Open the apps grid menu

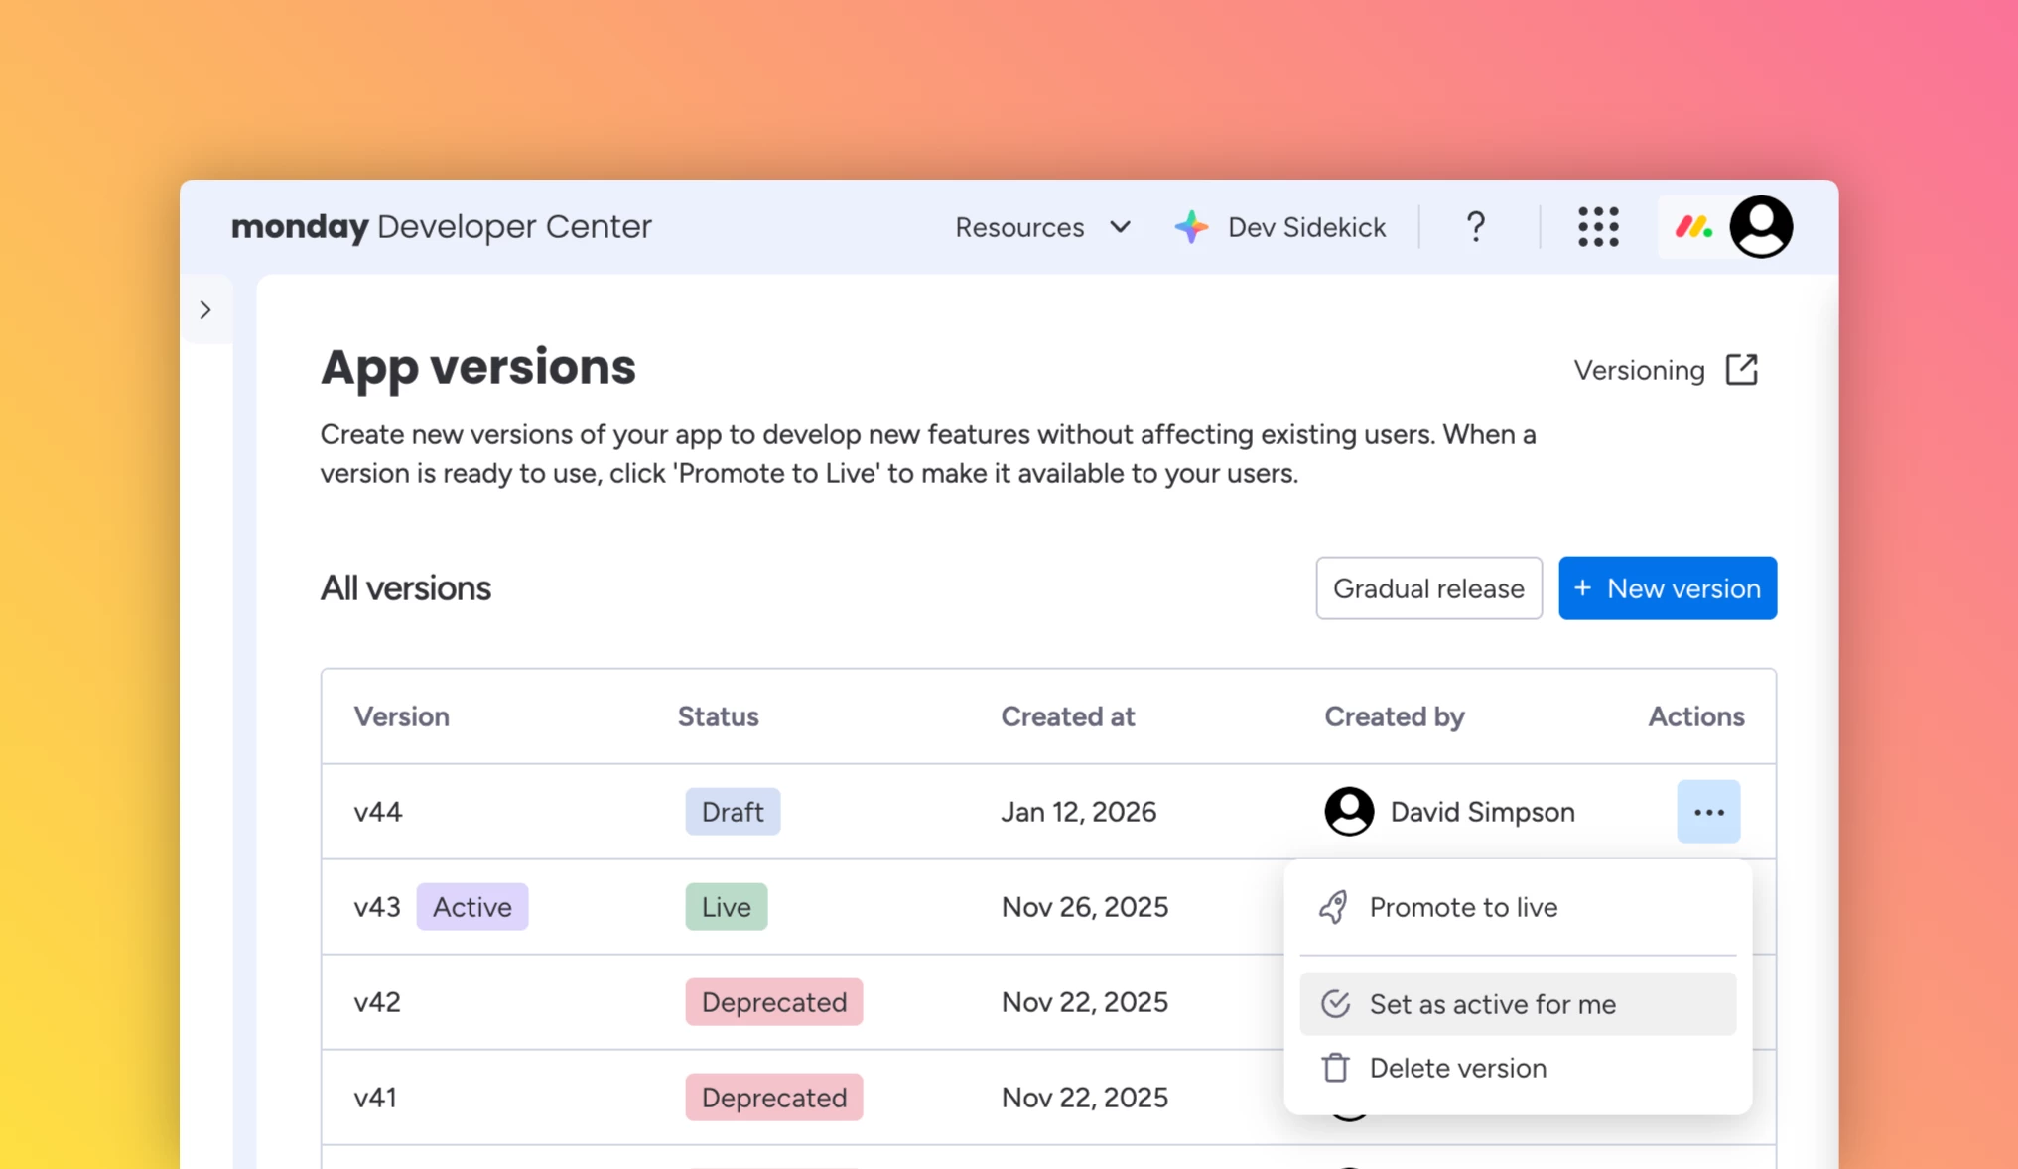point(1597,226)
